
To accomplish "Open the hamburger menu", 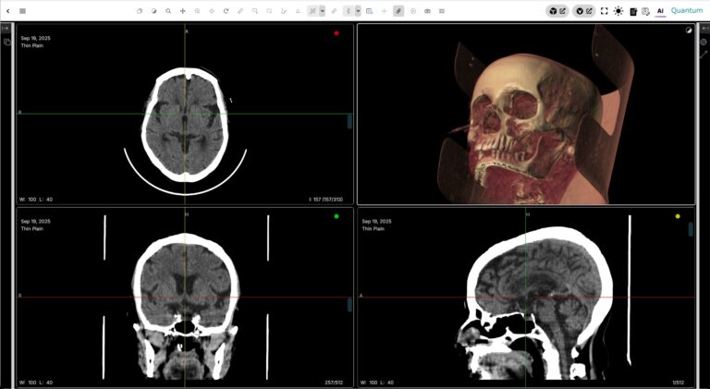I will click(22, 11).
